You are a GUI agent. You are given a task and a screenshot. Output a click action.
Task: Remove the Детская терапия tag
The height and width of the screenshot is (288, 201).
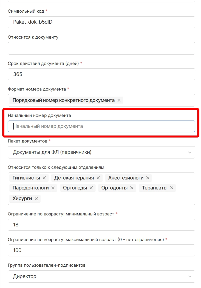pyautogui.click(x=98, y=178)
